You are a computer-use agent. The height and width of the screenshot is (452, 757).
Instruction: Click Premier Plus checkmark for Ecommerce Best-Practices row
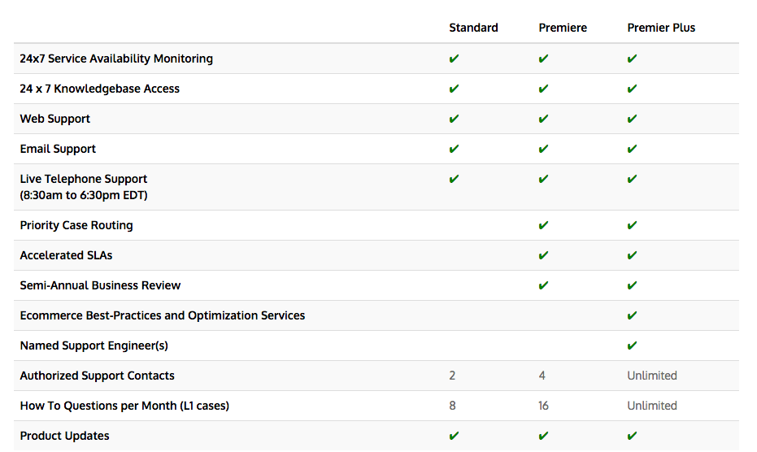[632, 315]
